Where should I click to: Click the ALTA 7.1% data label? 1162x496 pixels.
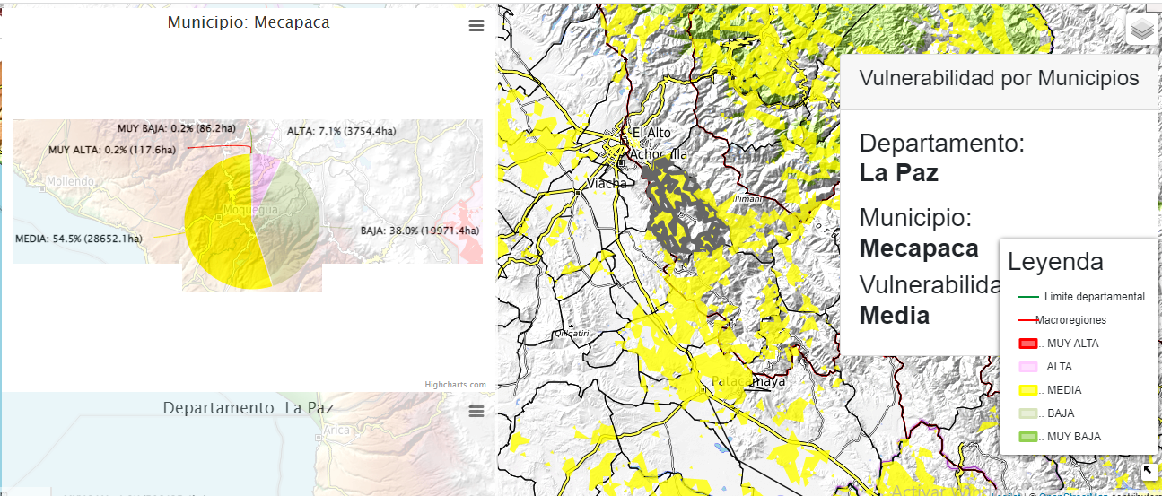(x=341, y=131)
